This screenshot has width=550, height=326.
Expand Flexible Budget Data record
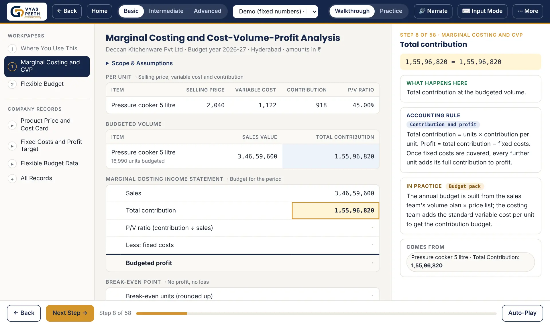pyautogui.click(x=47, y=164)
